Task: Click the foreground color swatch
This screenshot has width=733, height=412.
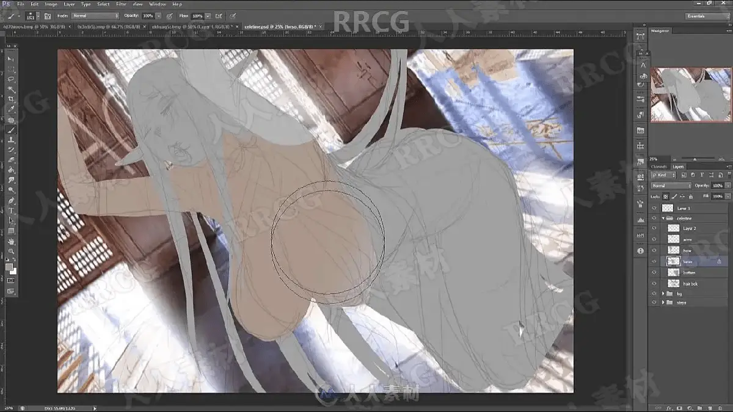Action: point(9,267)
